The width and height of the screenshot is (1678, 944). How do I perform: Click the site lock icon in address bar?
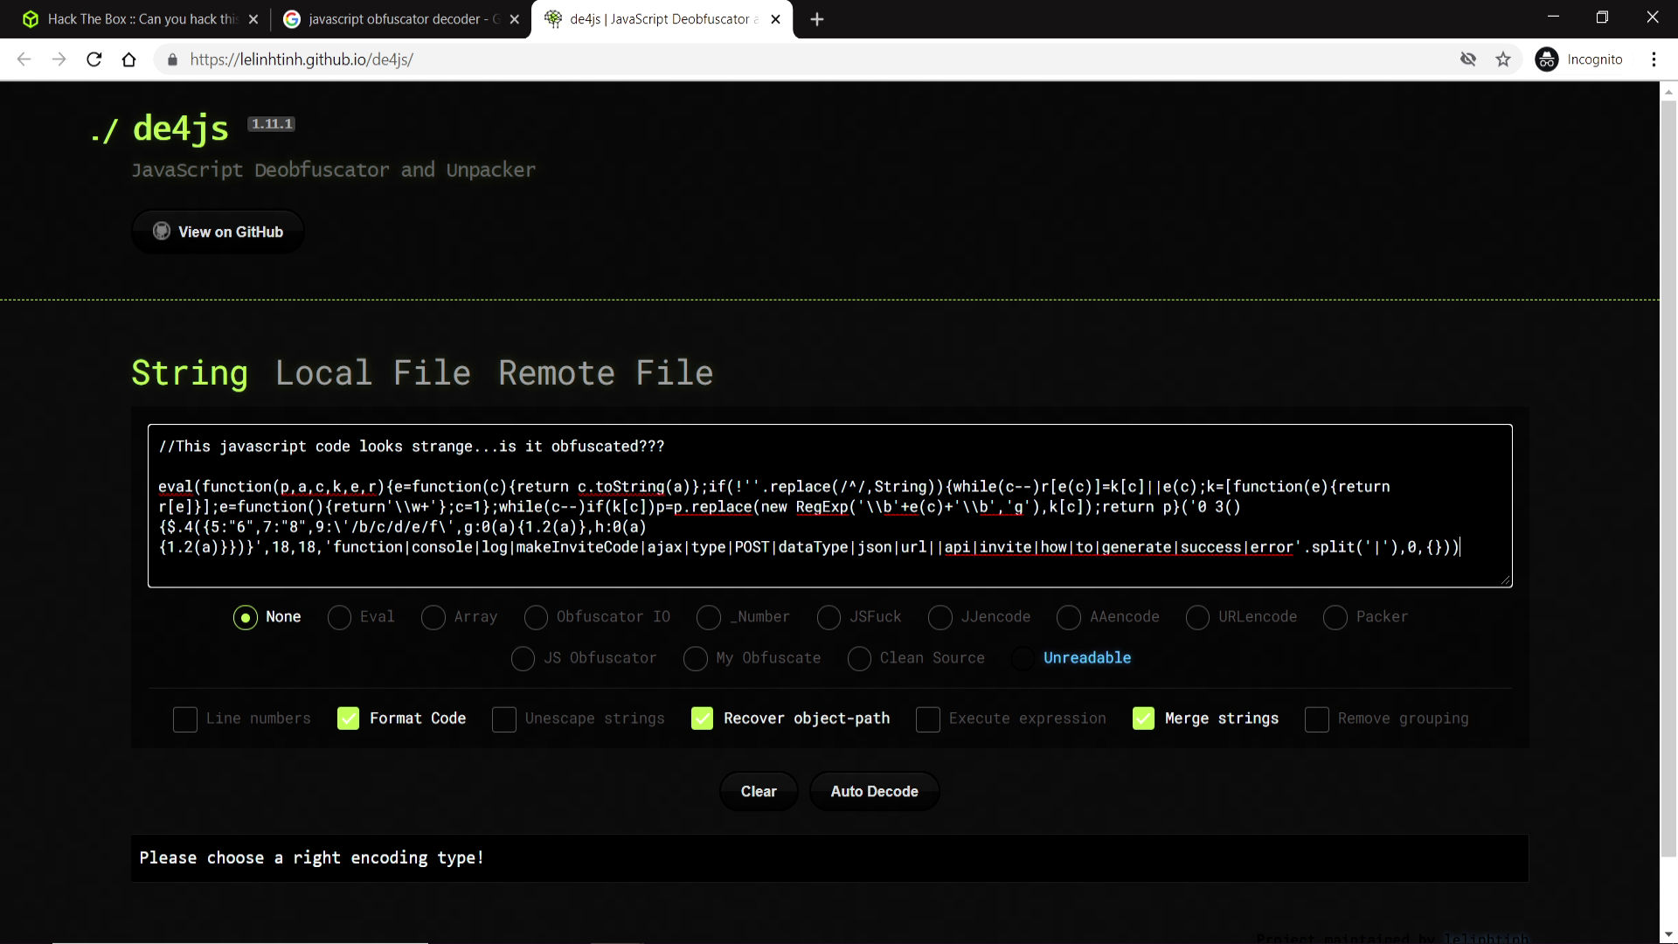click(172, 59)
